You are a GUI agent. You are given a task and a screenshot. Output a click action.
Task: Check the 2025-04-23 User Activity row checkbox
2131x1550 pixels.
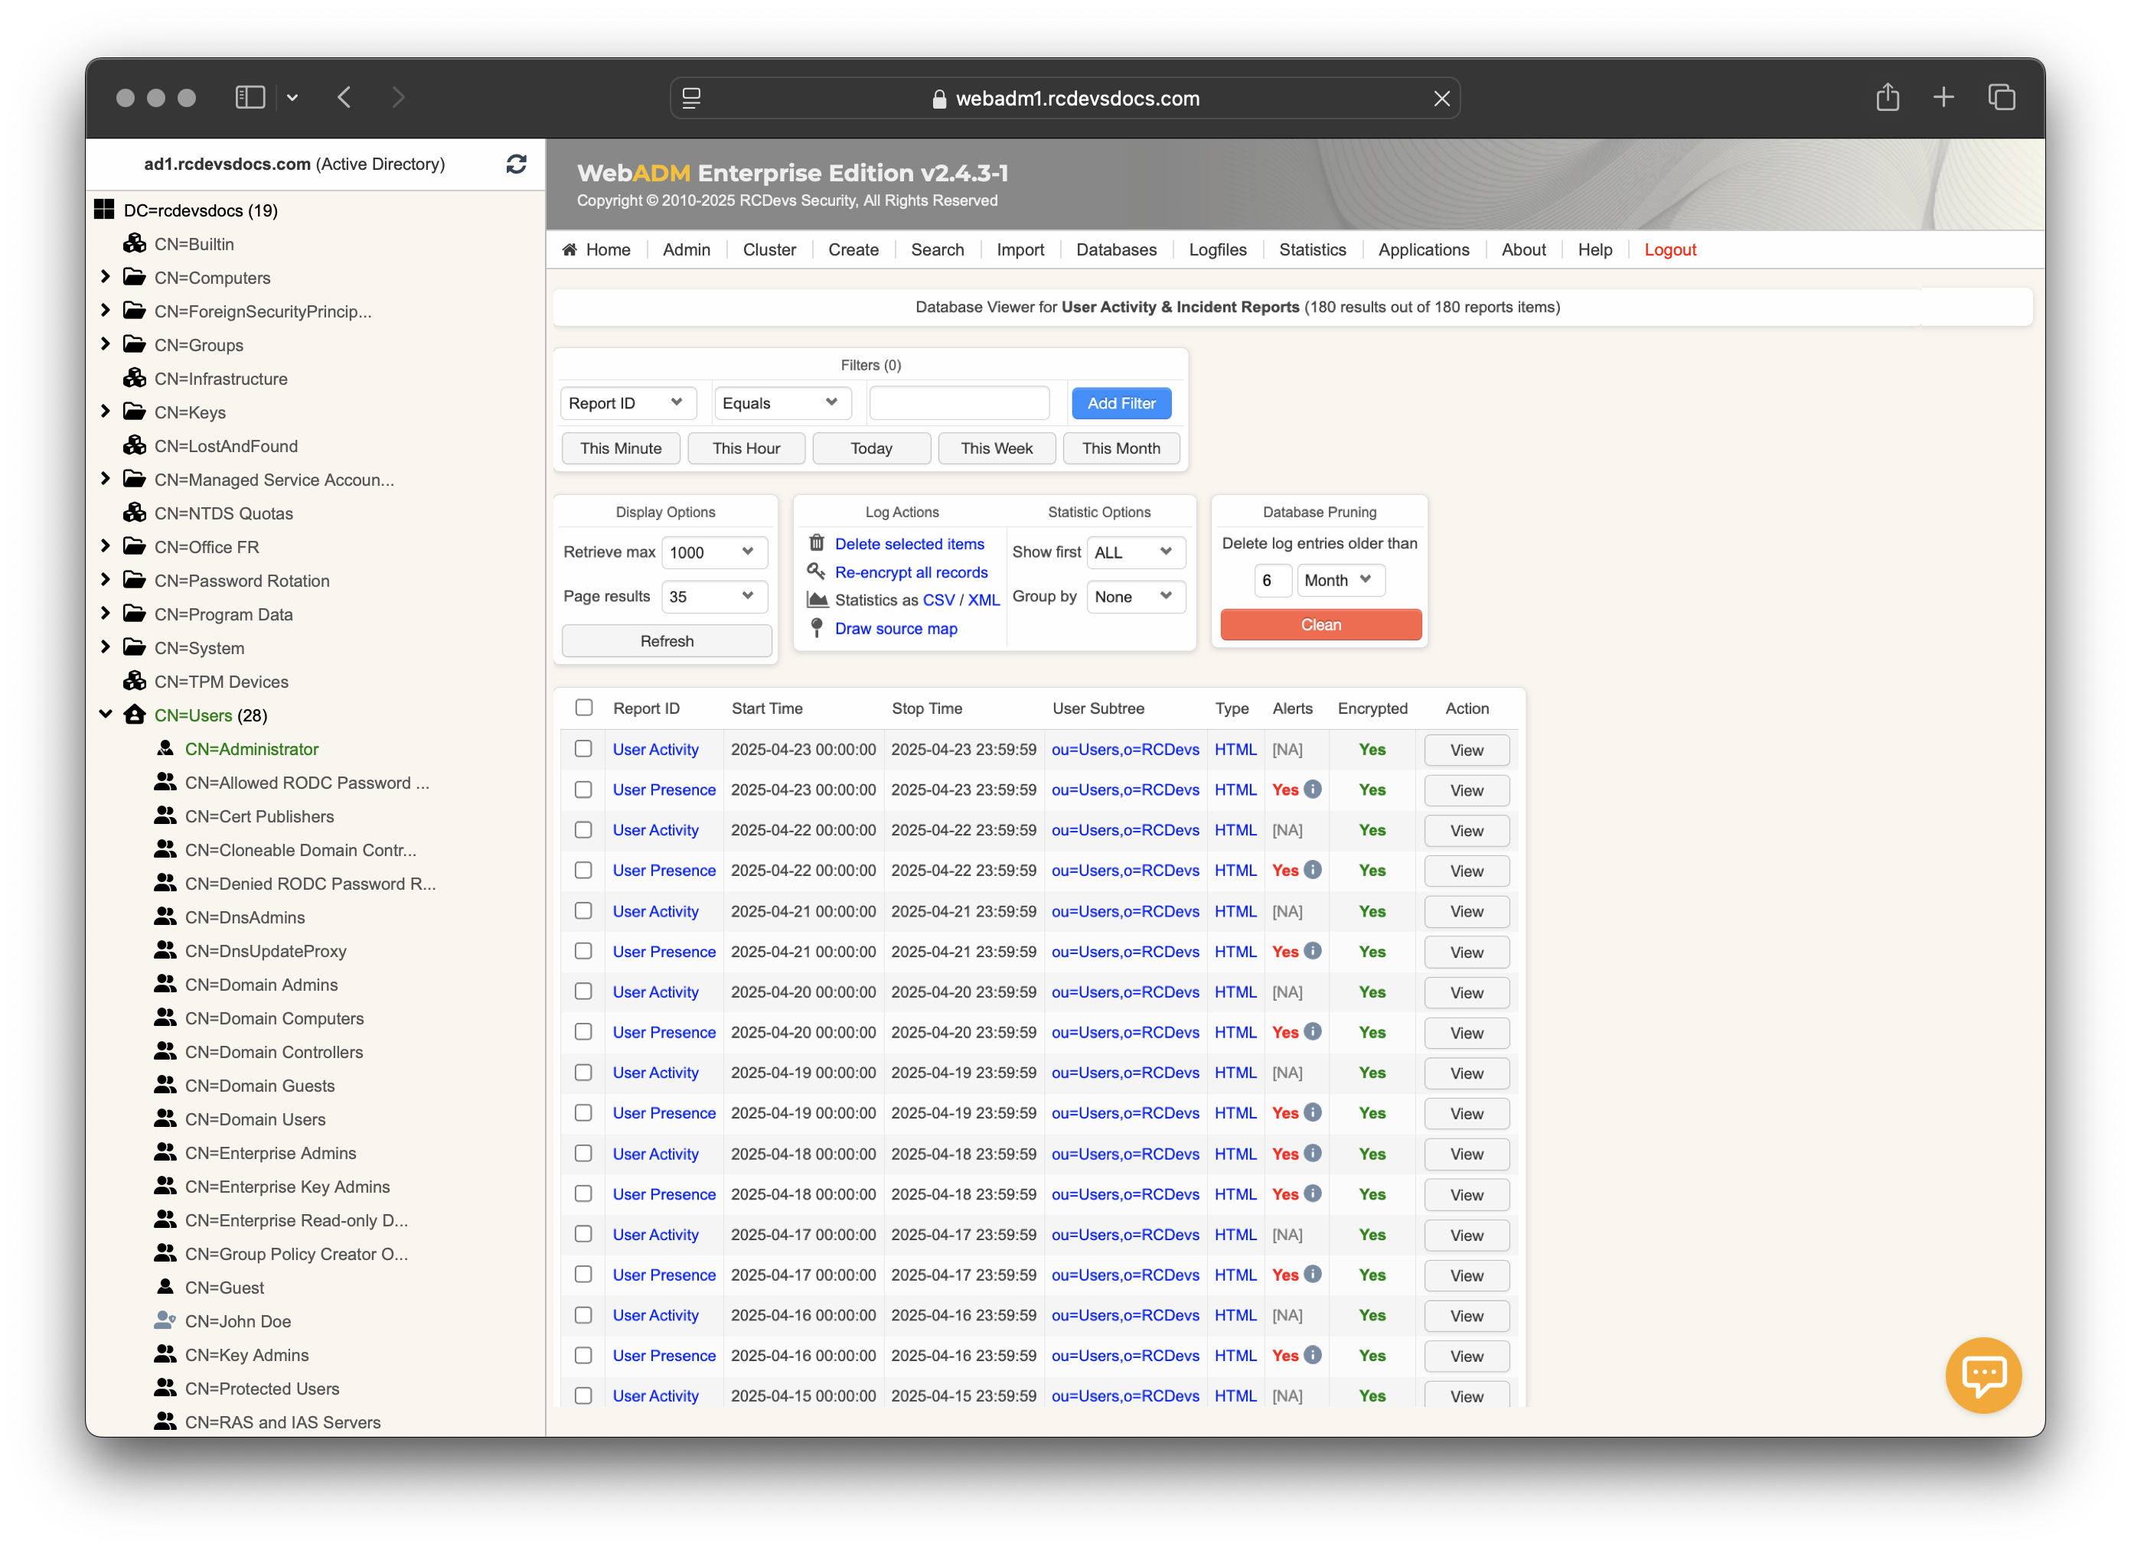(583, 749)
